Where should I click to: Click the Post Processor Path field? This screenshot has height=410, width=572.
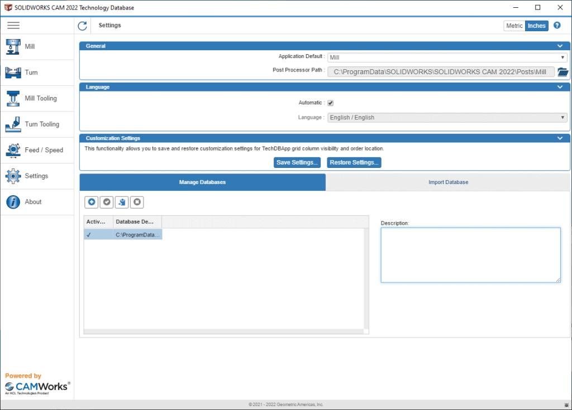pyautogui.click(x=441, y=72)
